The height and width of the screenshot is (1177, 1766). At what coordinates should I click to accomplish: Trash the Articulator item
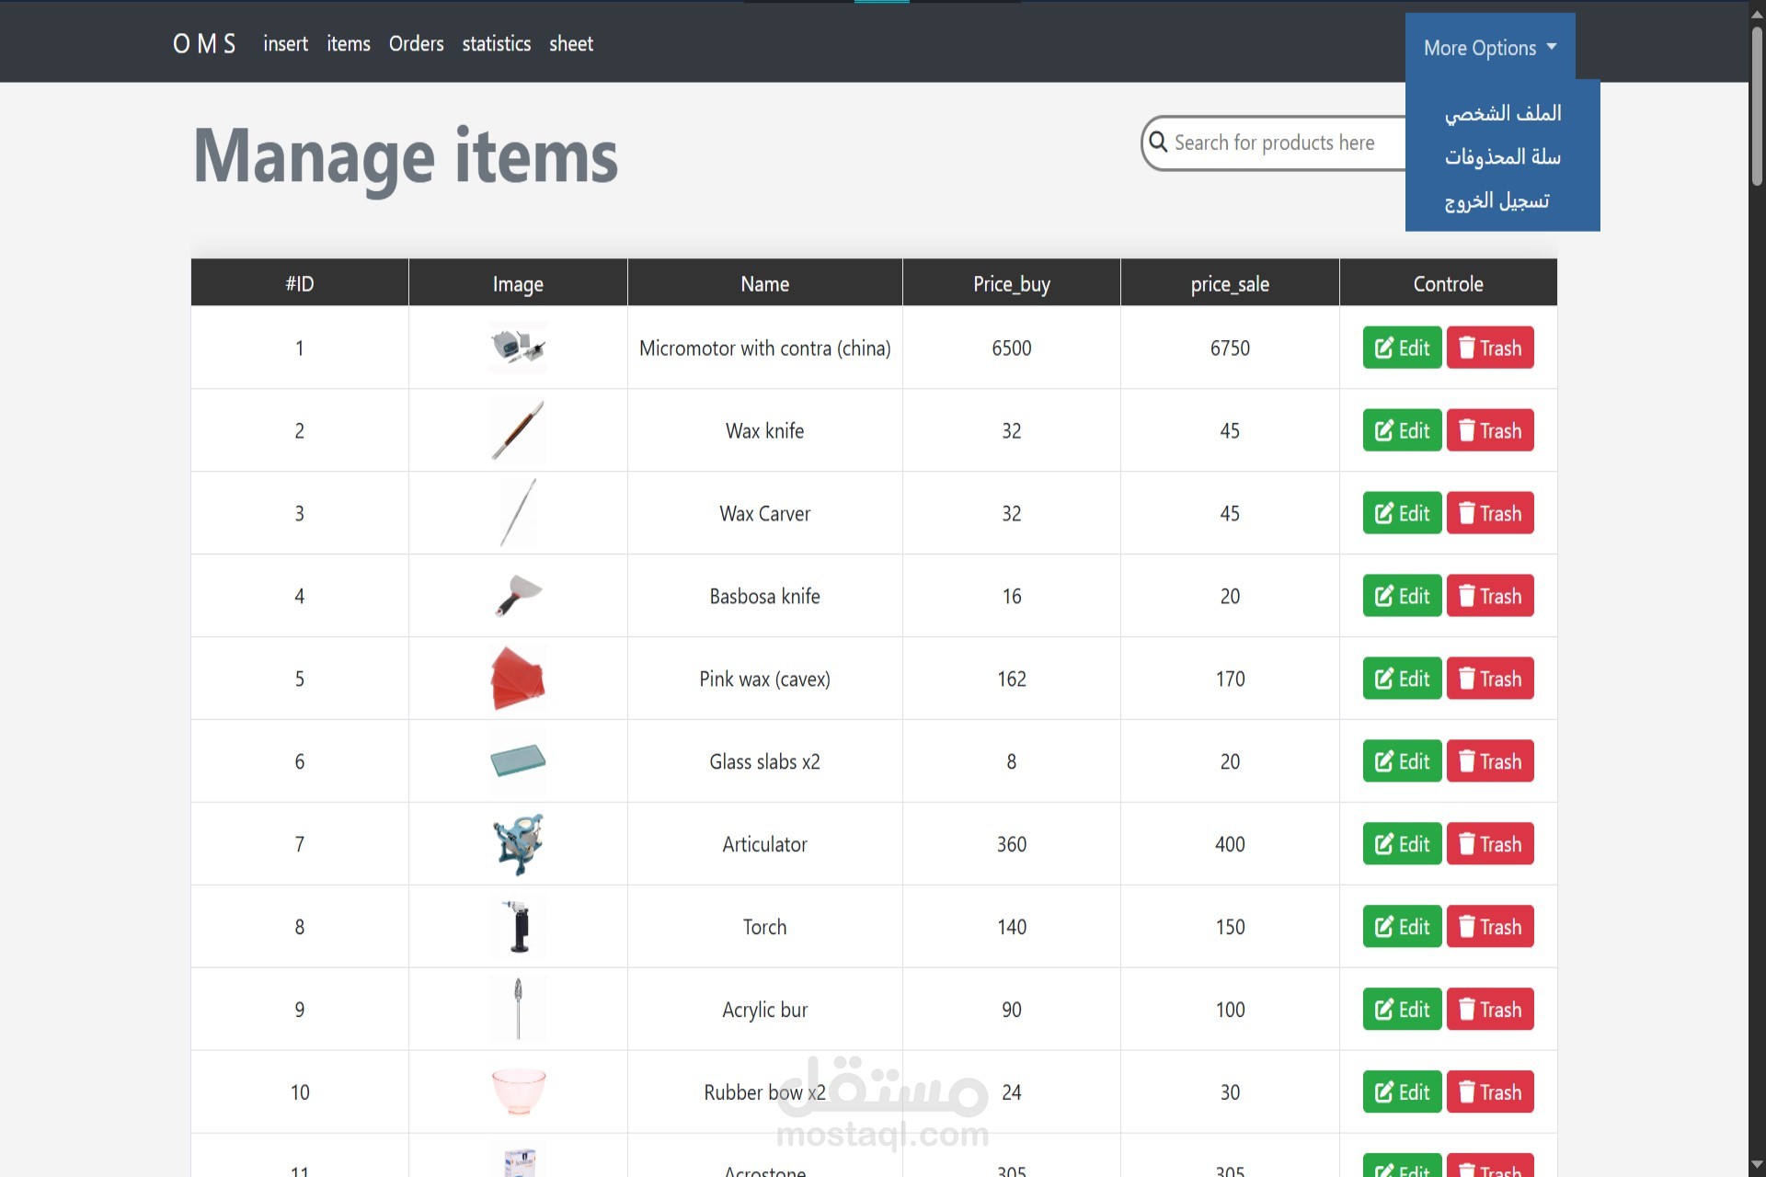coord(1490,844)
